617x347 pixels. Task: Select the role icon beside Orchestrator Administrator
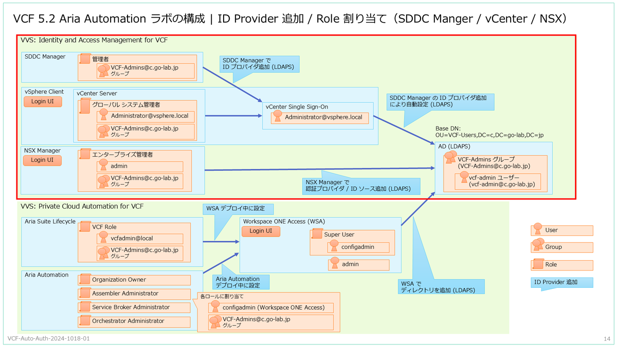[x=85, y=321]
